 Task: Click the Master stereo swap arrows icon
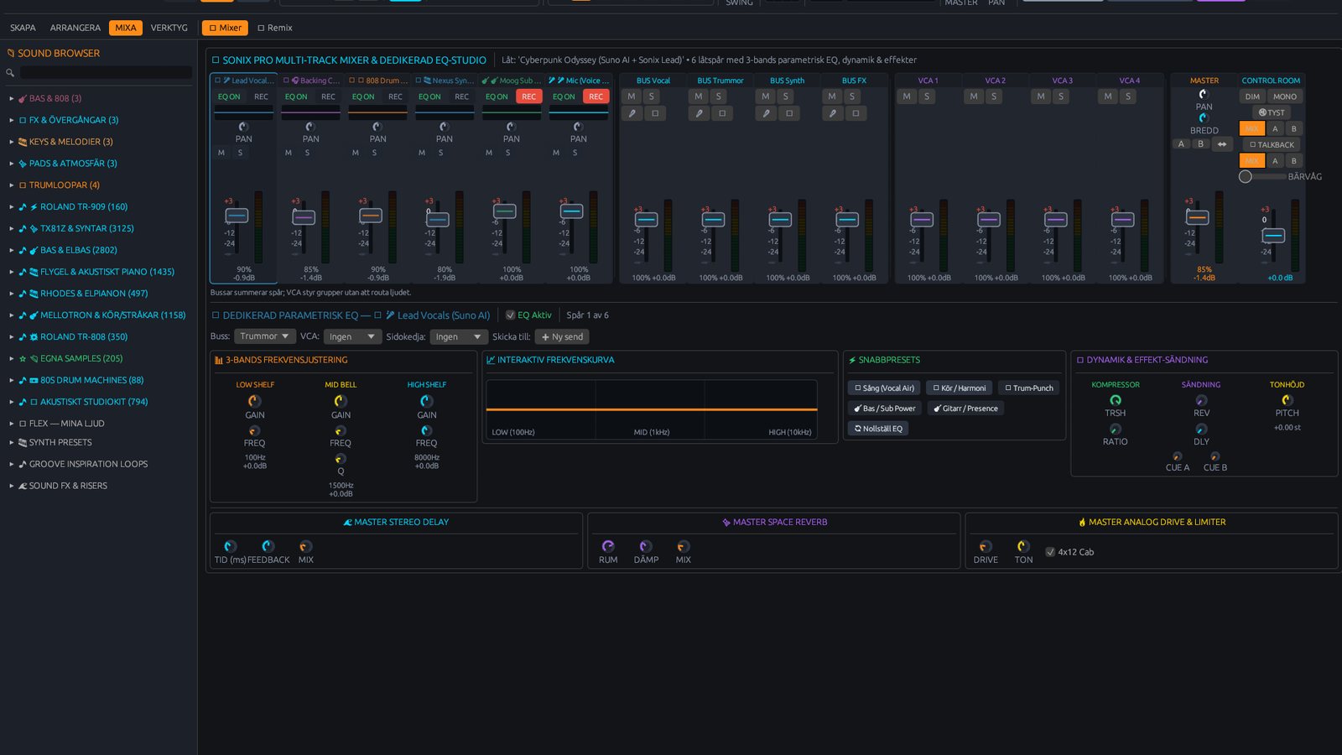click(1222, 144)
